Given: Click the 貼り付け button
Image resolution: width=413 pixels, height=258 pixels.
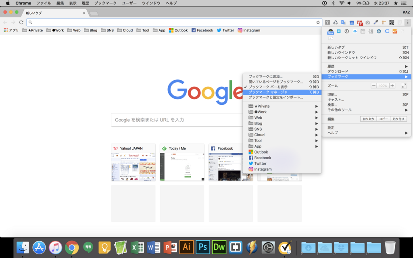Looking at the screenshot, I should [398, 119].
